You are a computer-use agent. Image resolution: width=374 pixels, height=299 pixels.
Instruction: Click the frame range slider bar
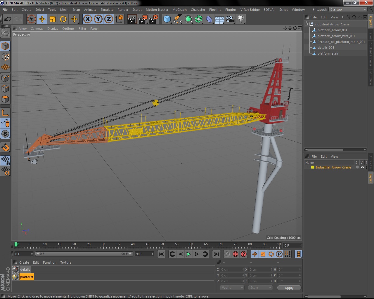[84, 254]
